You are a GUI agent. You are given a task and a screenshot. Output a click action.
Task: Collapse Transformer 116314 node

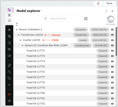[19, 35]
